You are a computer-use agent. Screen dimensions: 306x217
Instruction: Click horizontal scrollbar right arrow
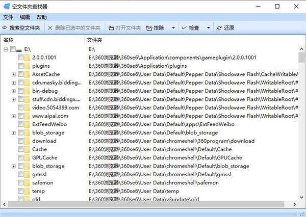pyautogui.click(x=294, y=204)
